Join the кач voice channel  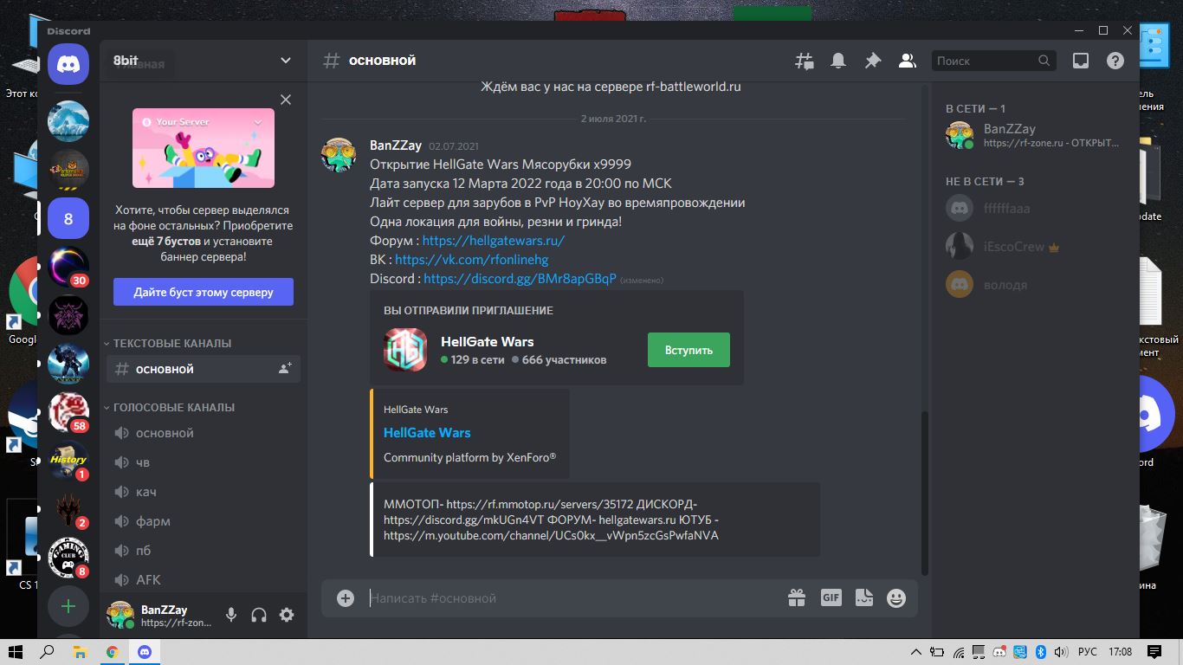click(x=204, y=492)
